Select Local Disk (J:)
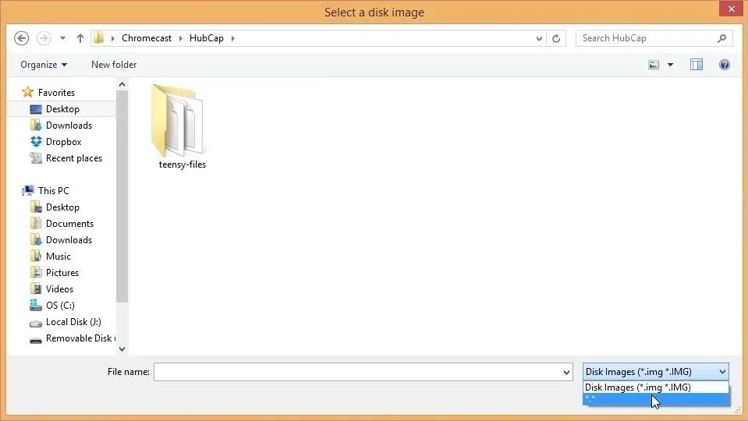 click(73, 322)
